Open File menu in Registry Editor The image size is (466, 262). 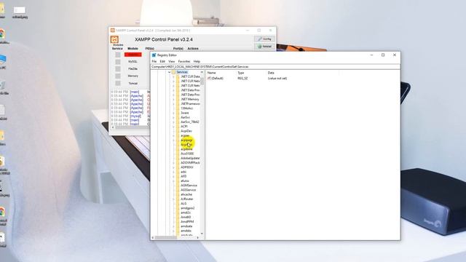[154, 61]
